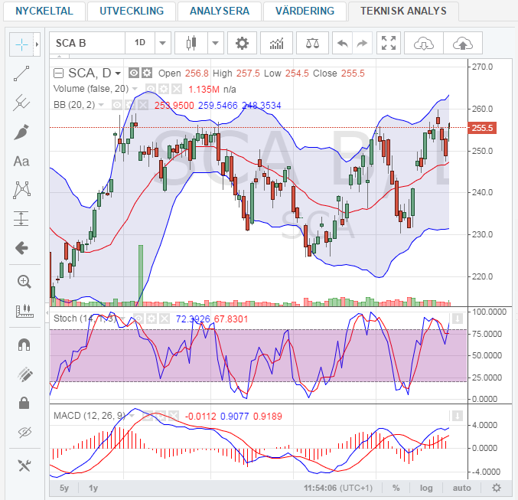Select the pitchfork drawing tool
The width and height of the screenshot is (518, 500).
21,103
